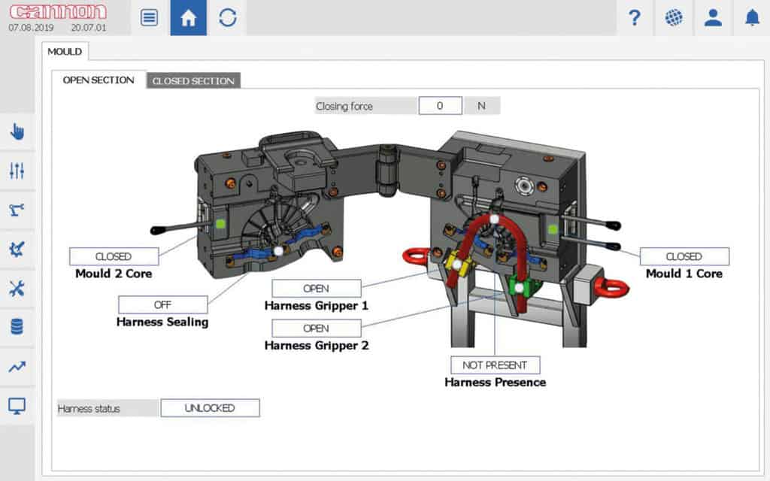770x481 pixels.
Task: Change language via the globe icon
Action: click(x=674, y=18)
